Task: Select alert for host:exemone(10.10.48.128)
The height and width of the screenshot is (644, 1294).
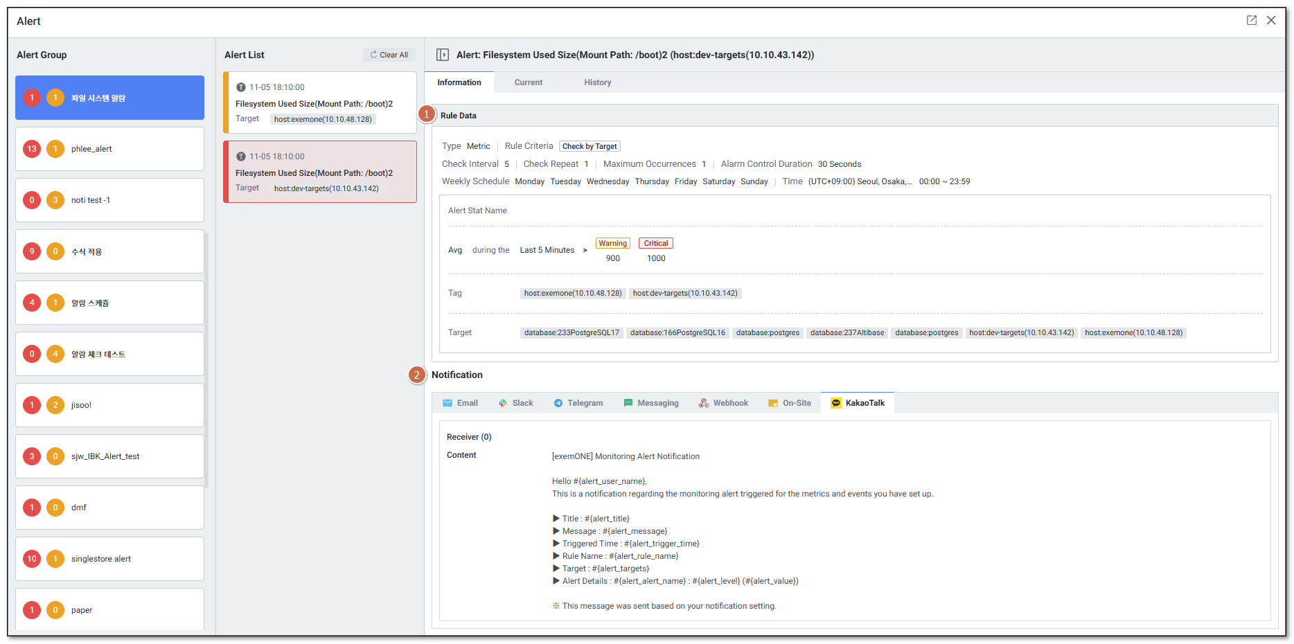Action: point(319,102)
